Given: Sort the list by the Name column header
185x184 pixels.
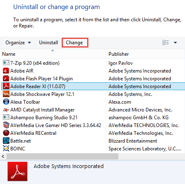Looking at the screenshot, I should point(53,54).
